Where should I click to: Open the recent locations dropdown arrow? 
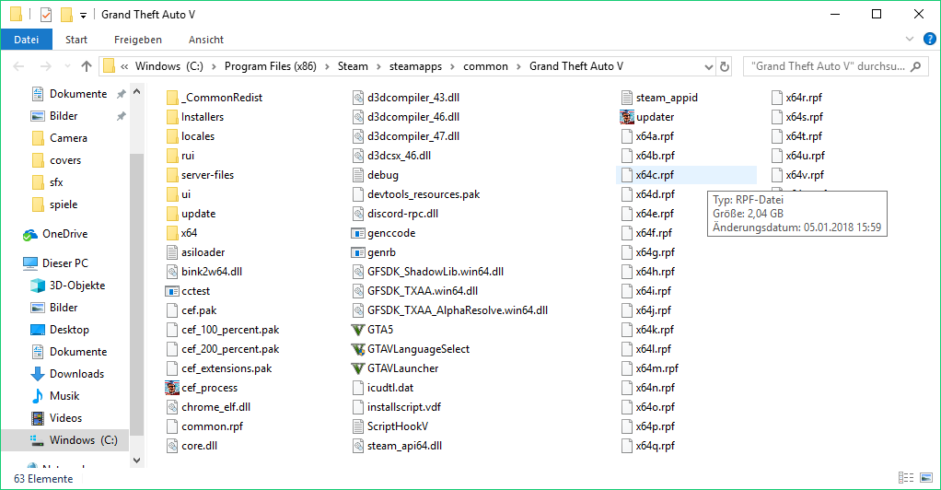coord(67,66)
